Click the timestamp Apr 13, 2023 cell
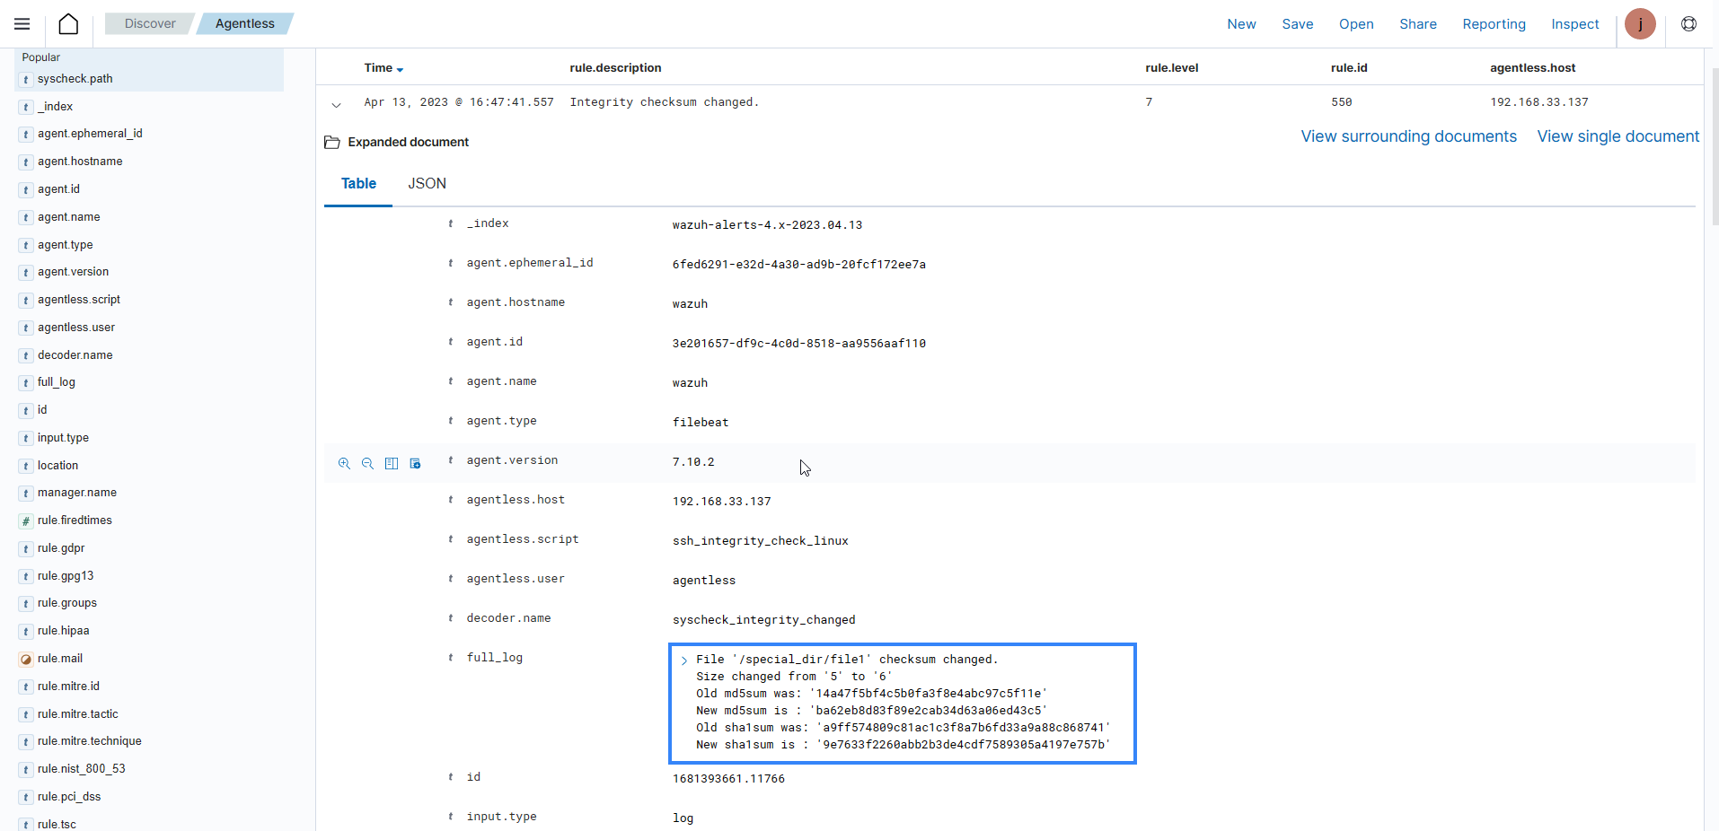 (459, 102)
